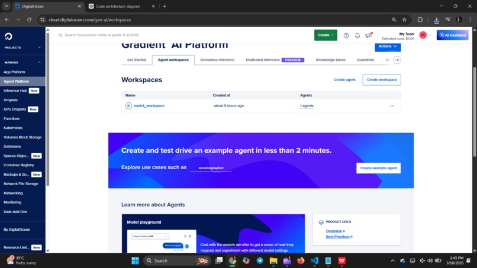Open the My Team account dropdown arrow

pos(430,35)
